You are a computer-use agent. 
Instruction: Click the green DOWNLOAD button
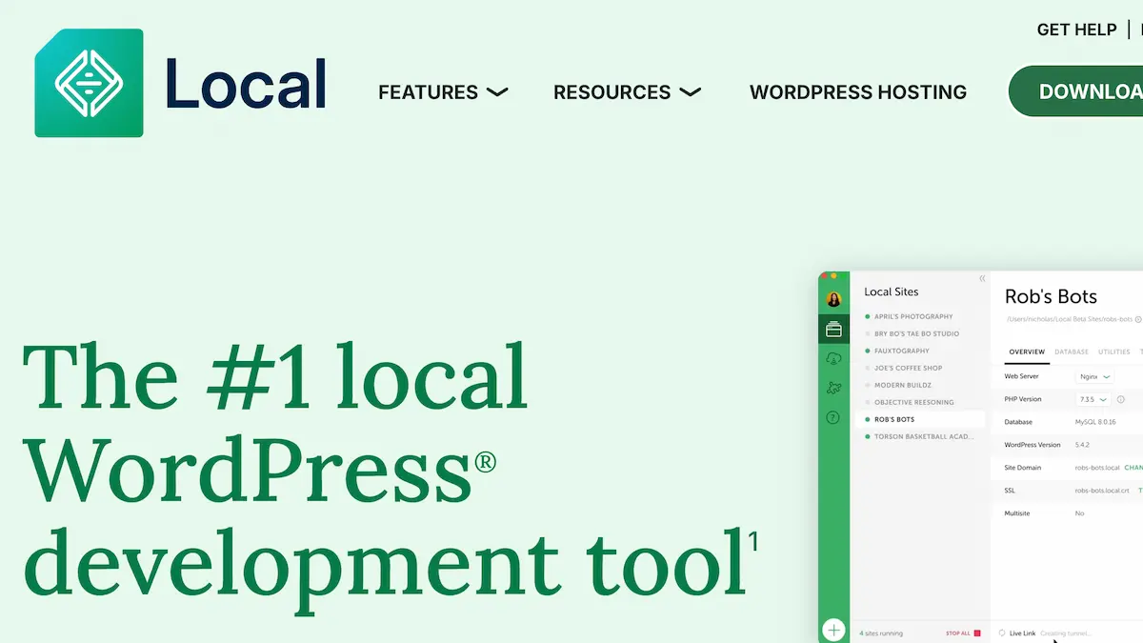(x=1076, y=91)
